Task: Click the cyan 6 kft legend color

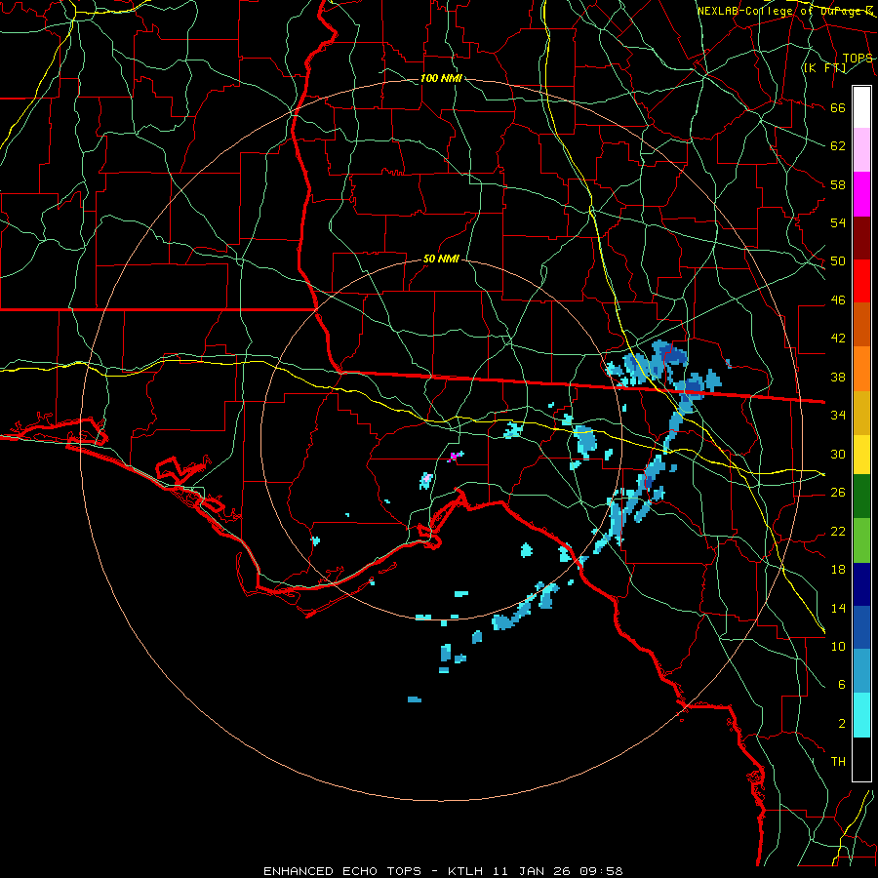Action: point(861,715)
